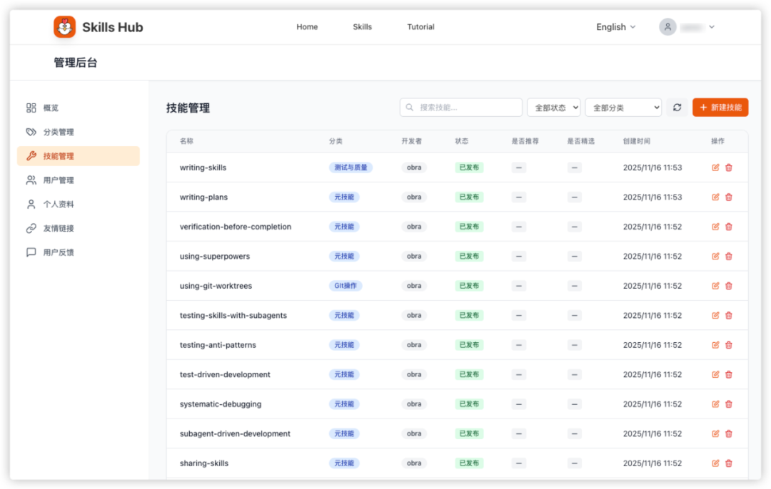Select the 概览 grid icon in the sidebar
The width and height of the screenshot is (771, 489).
[30, 108]
